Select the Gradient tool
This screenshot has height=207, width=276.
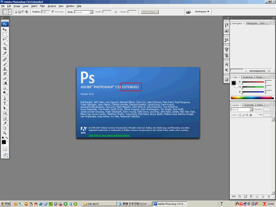[x=5, y=83]
